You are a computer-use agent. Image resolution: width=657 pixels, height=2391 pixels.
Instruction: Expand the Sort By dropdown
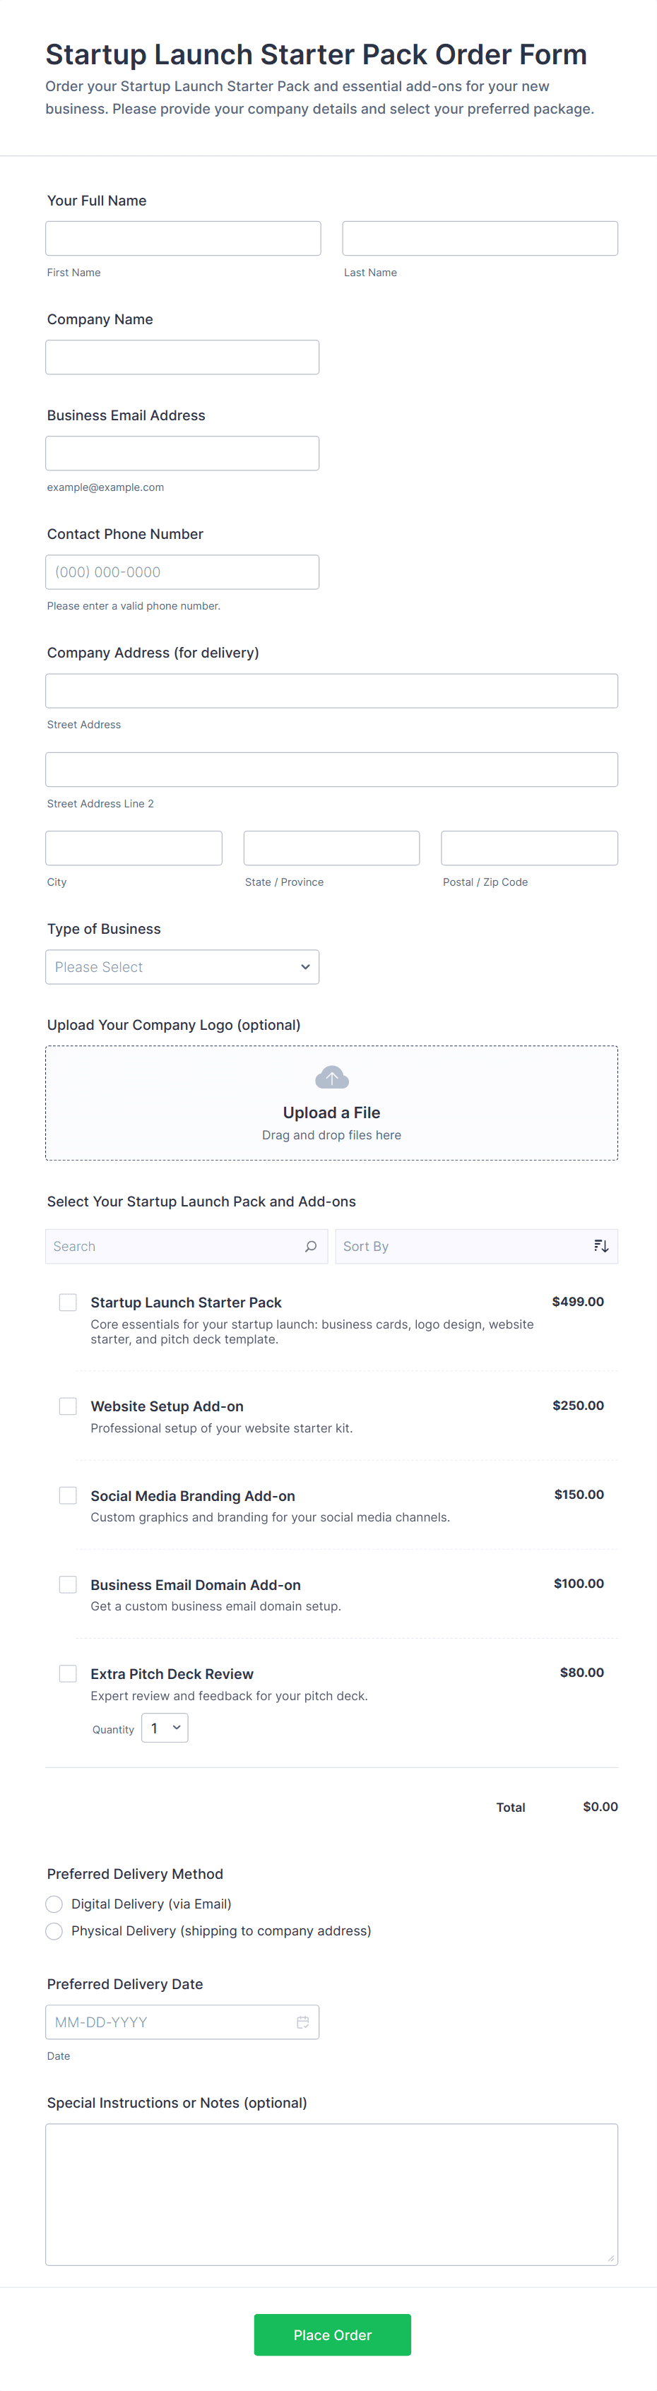(x=464, y=1245)
